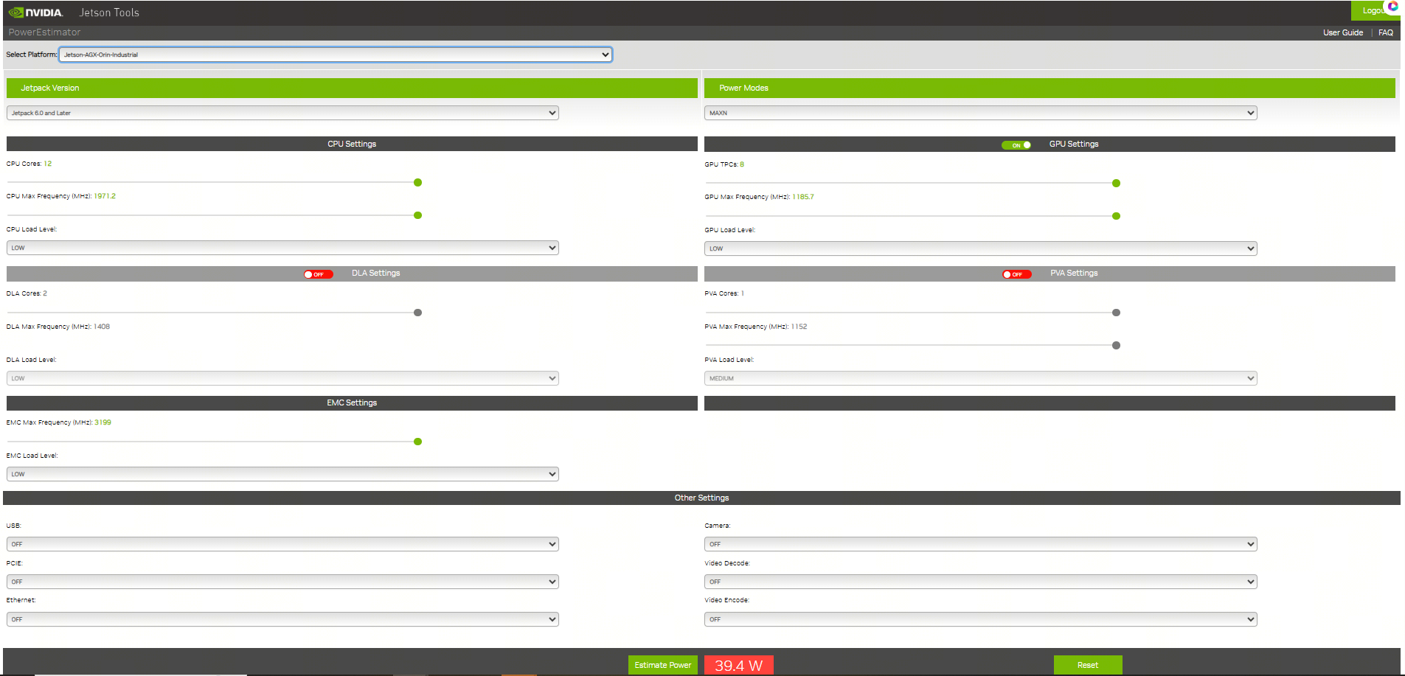The height and width of the screenshot is (676, 1405).
Task: Open the USB setting dropdown
Action: click(x=282, y=544)
